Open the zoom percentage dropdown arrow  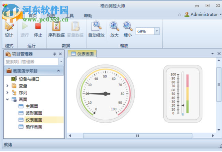[x=157, y=31]
